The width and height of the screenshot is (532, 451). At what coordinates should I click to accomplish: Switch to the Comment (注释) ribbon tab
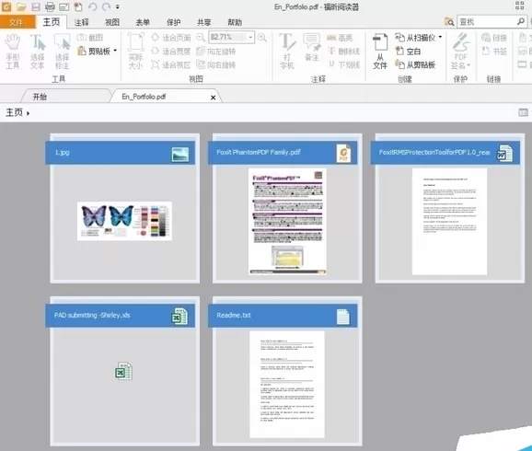(81, 22)
